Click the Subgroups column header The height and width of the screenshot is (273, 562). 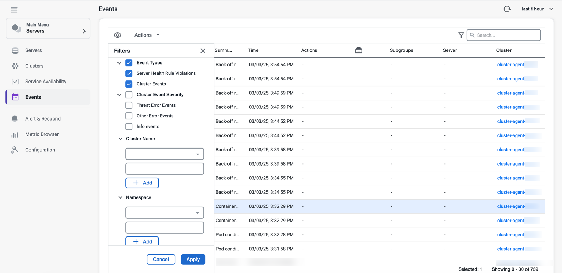point(401,50)
